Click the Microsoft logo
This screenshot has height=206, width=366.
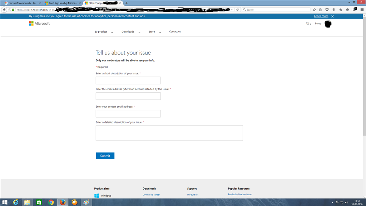click(39, 23)
